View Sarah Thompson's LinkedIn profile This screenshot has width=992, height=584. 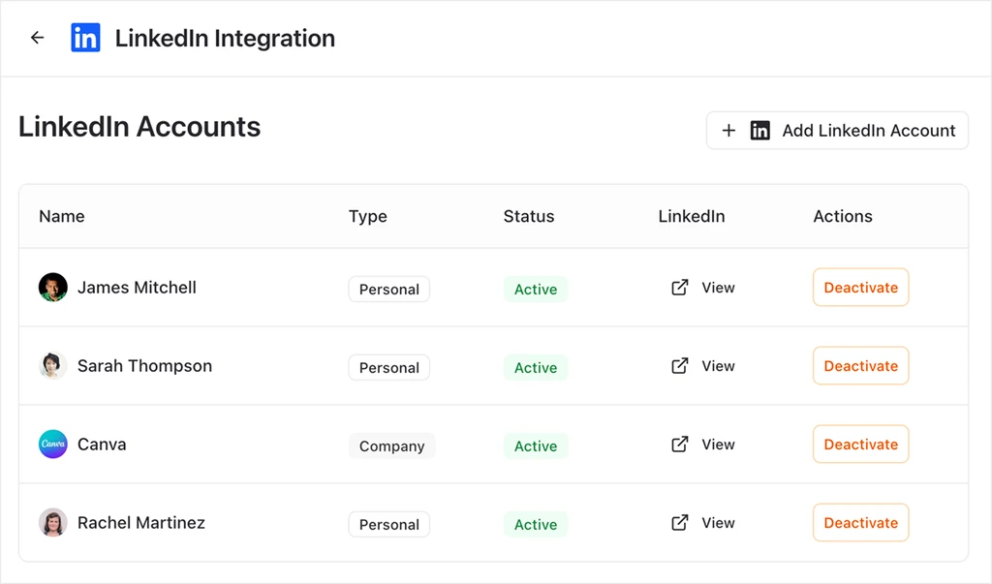(x=718, y=365)
